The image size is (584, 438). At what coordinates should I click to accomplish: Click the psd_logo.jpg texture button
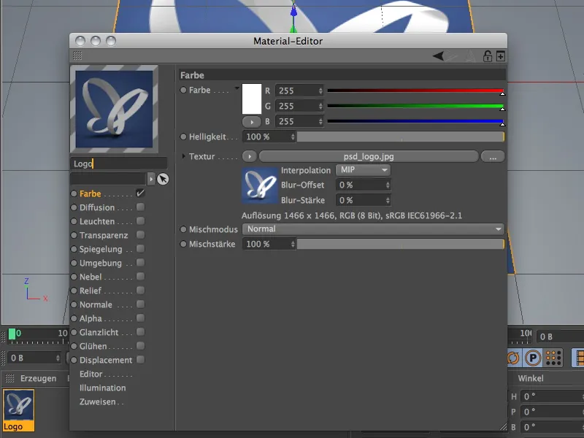369,156
